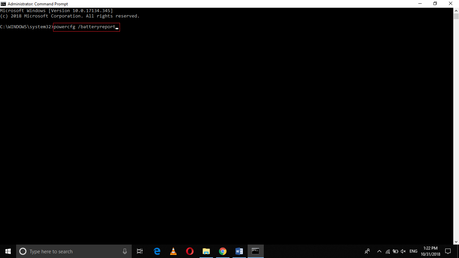459x258 pixels.
Task: Open Google Chrome
Action: pyautogui.click(x=222, y=251)
